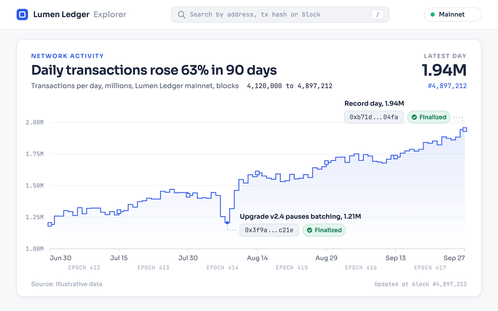This screenshot has width=498, height=311.
Task: Click the 1.50M y-axis label
Action: click(34, 186)
